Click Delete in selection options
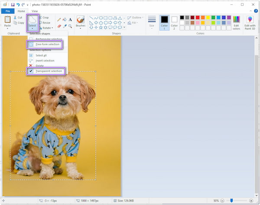Viewport: 260px width, 205px height. [x=48, y=65]
